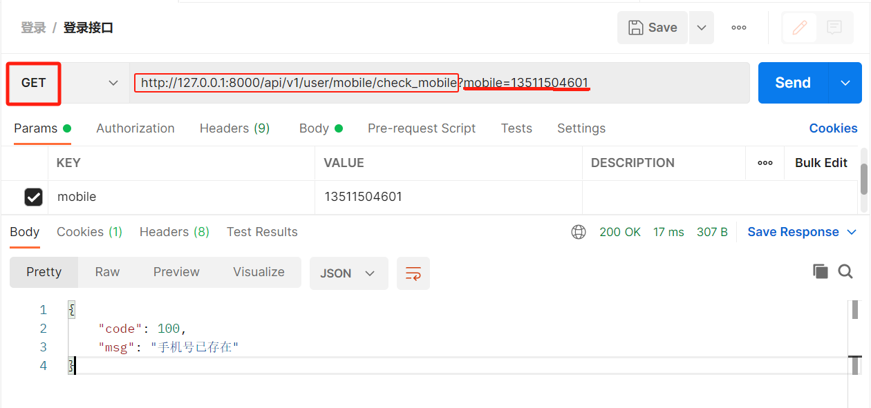Uncheck the mobile parameter checkbox
871x408 pixels.
[33, 197]
